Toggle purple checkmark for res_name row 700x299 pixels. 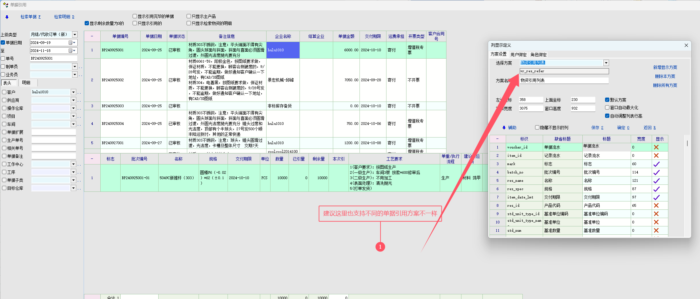tap(656, 180)
